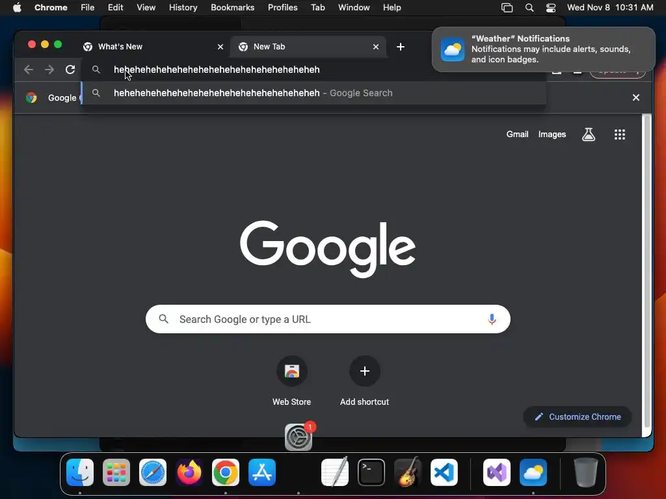Click the Add shortcut button
Image resolution: width=666 pixels, height=499 pixels.
pos(364,381)
